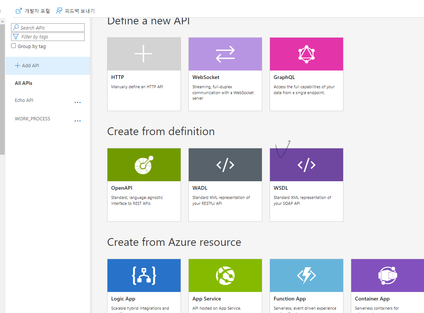Click 'Streaming, full-duplex communication' description
Screen dimensions: 424x313
click(223, 93)
